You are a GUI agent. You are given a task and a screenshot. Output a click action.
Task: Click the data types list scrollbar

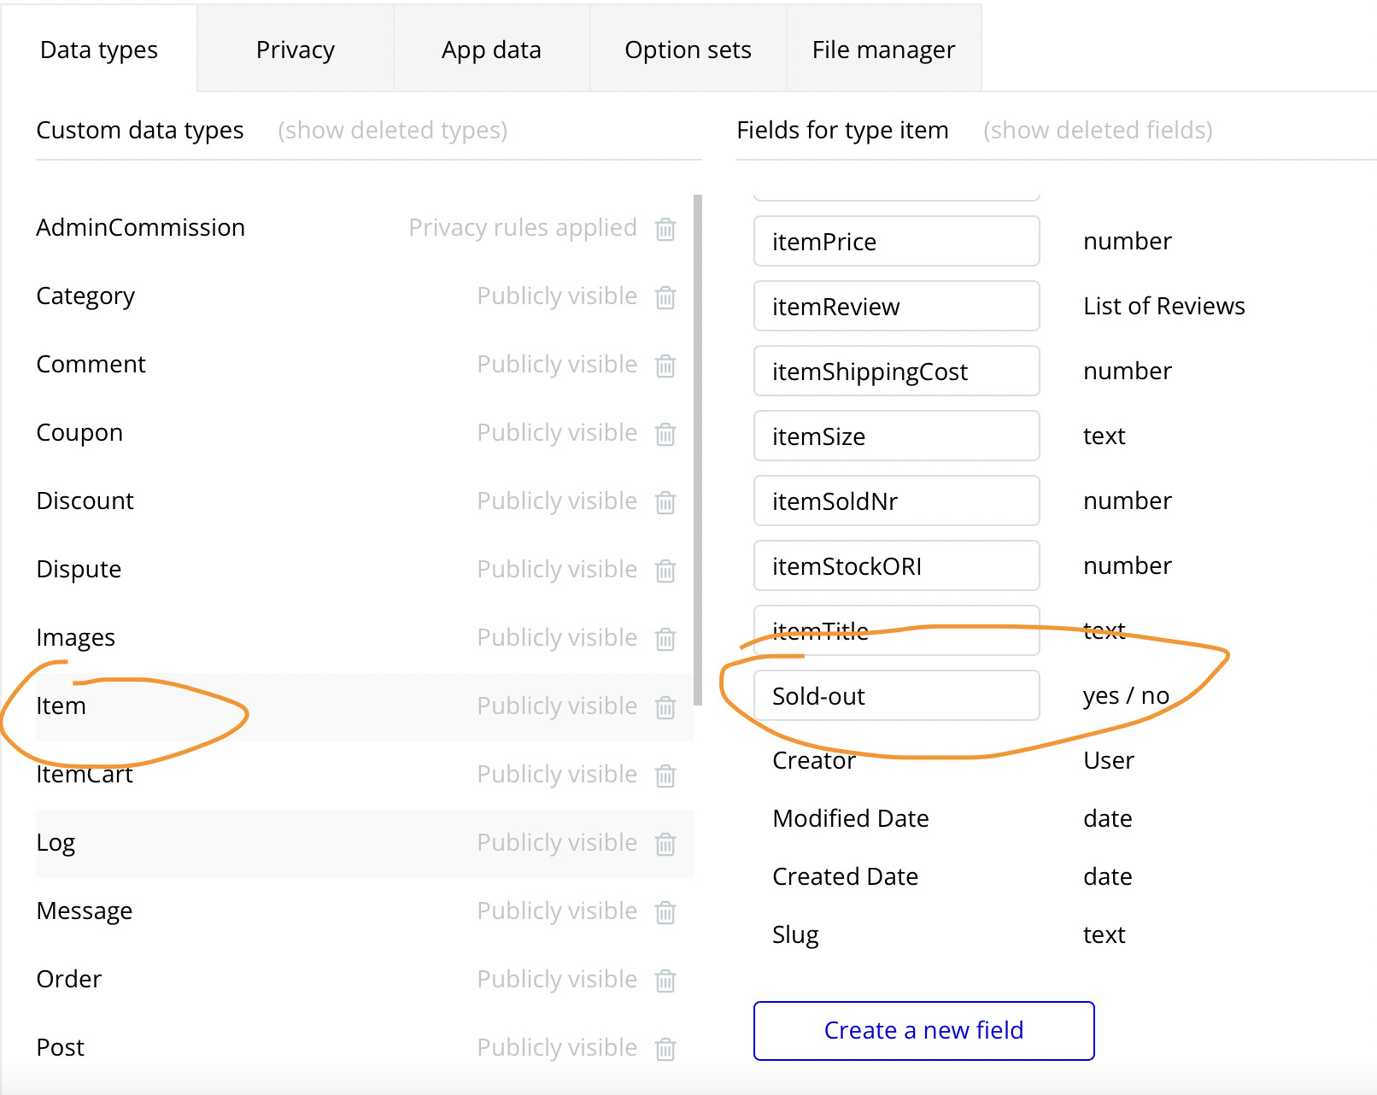tap(698, 450)
